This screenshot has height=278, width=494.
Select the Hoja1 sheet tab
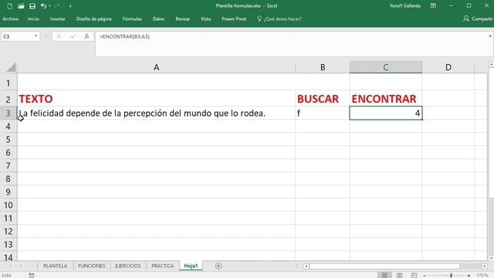[191, 266]
